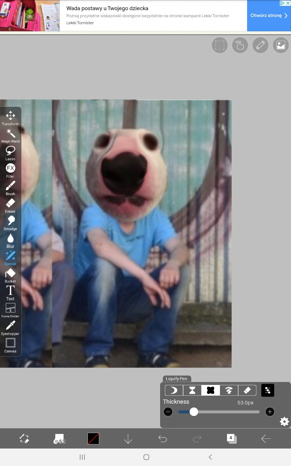Undo the last action
The image size is (291, 466).
(163, 439)
